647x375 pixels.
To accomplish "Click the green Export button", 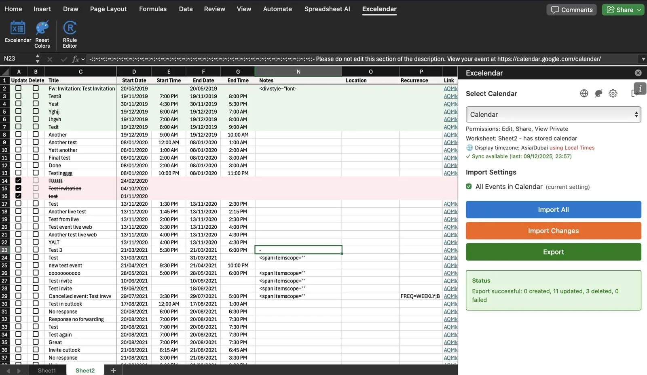I will click(553, 252).
